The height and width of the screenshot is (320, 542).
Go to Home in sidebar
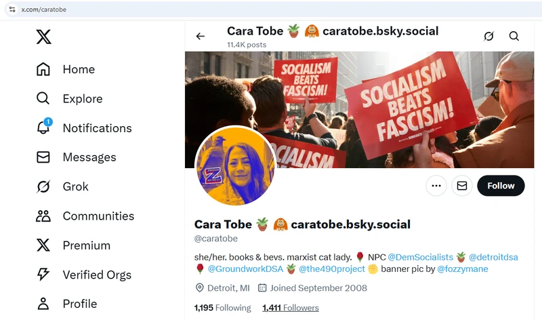click(79, 69)
